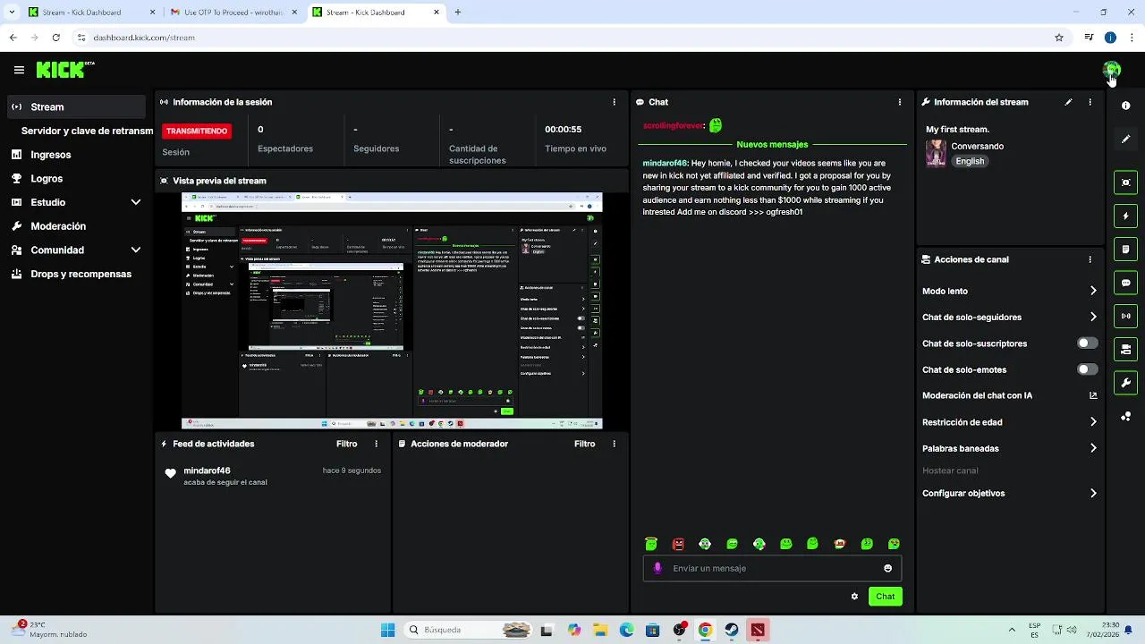The height and width of the screenshot is (644, 1145).
Task: Click the chat bubble icon in right sidebar
Action: [x=1125, y=283]
